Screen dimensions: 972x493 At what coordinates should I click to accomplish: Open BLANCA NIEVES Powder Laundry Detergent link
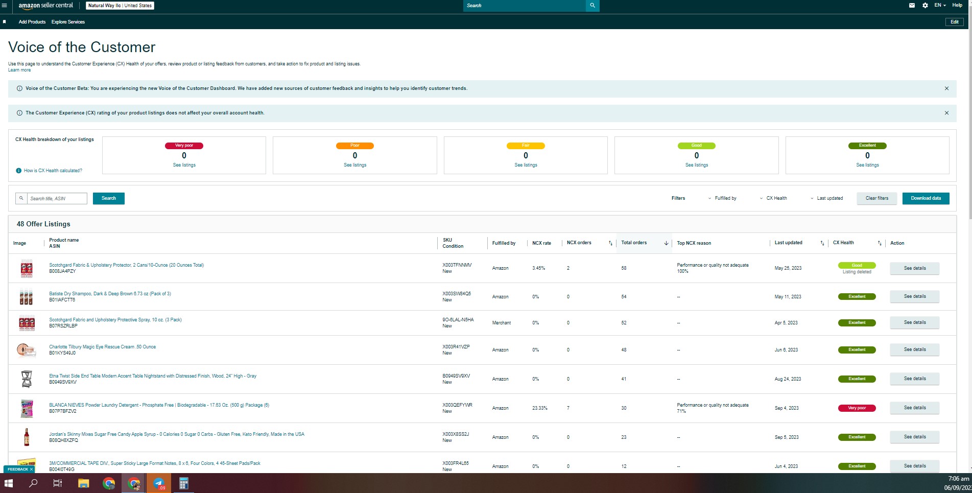click(x=159, y=405)
